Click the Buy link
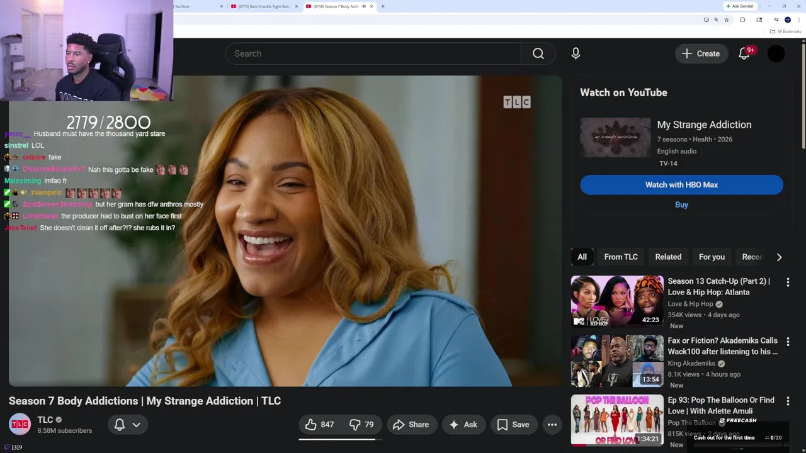Viewport: 806px width, 453px height. 681,204
